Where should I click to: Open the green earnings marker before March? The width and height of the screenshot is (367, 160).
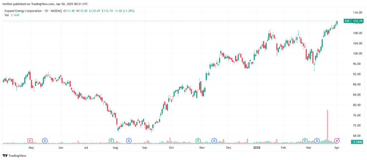tap(305, 140)
